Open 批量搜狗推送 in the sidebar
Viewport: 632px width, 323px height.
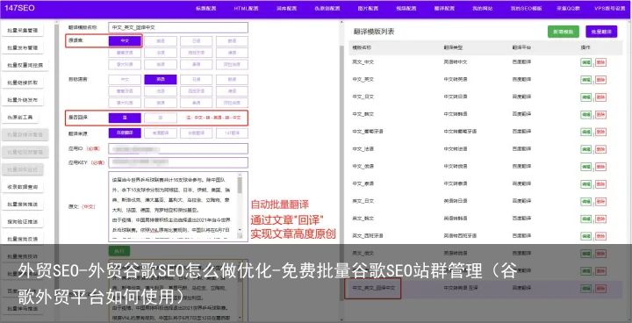[23, 205]
